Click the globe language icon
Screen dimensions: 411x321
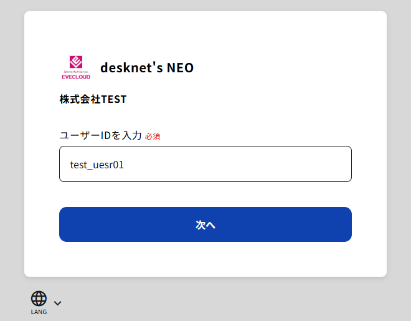tap(39, 299)
